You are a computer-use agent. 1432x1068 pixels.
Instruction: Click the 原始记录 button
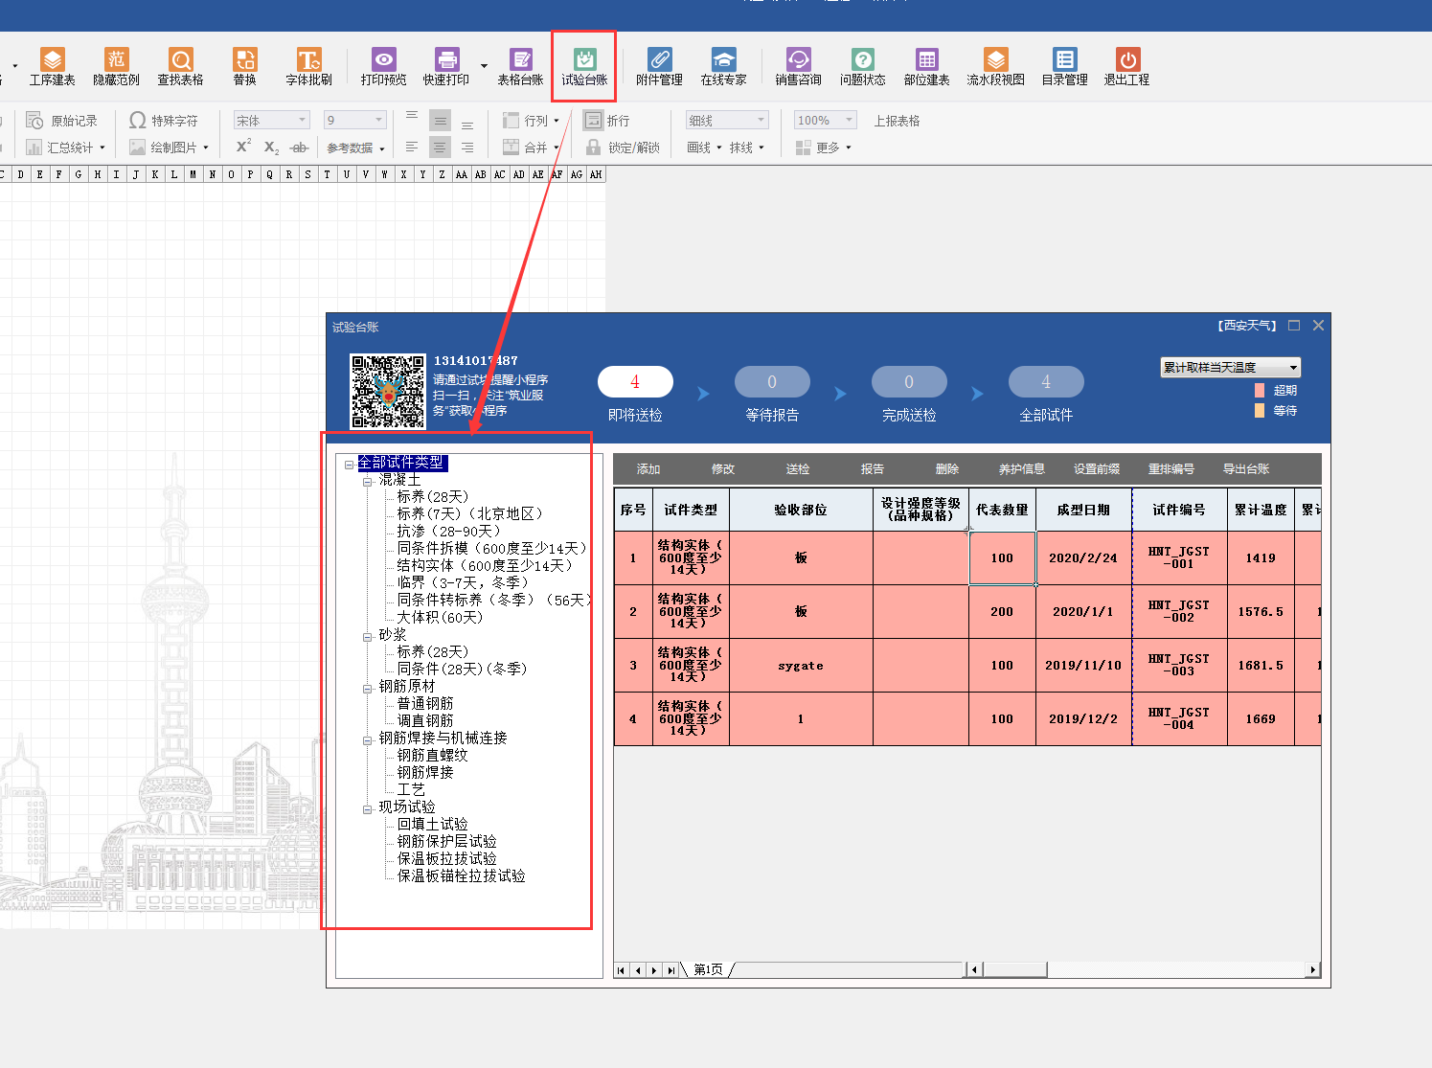point(62,121)
